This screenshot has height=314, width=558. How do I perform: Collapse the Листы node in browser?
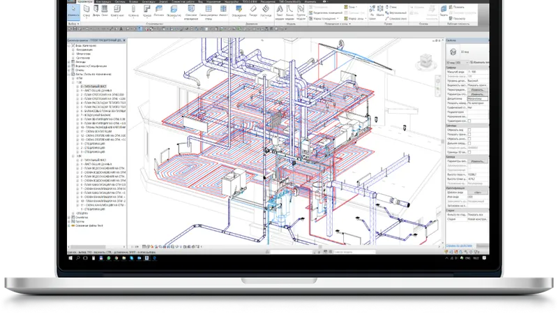coord(69,74)
